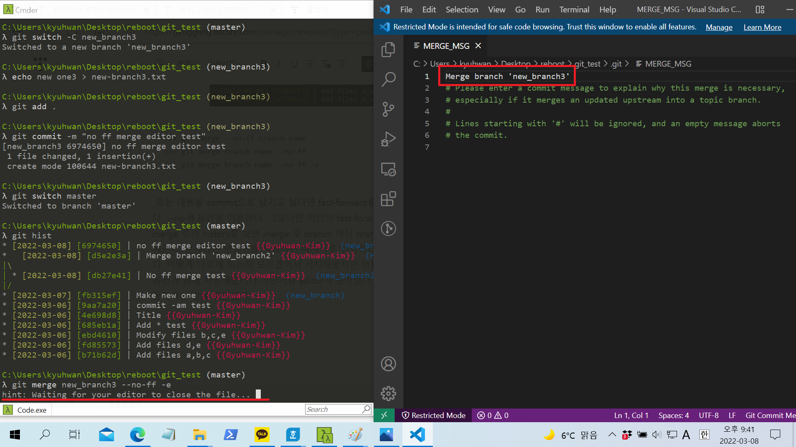Screen dimensions: 796x447
Task: Click the Manage link in the banner
Action: [x=719, y=27]
